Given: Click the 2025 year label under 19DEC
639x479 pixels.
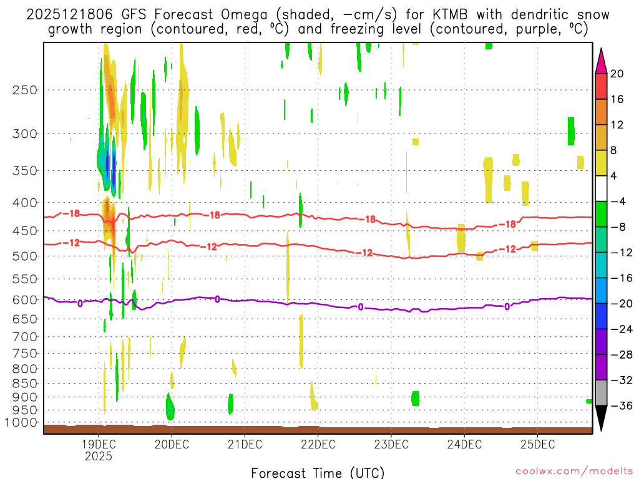Looking at the screenshot, I should (98, 456).
